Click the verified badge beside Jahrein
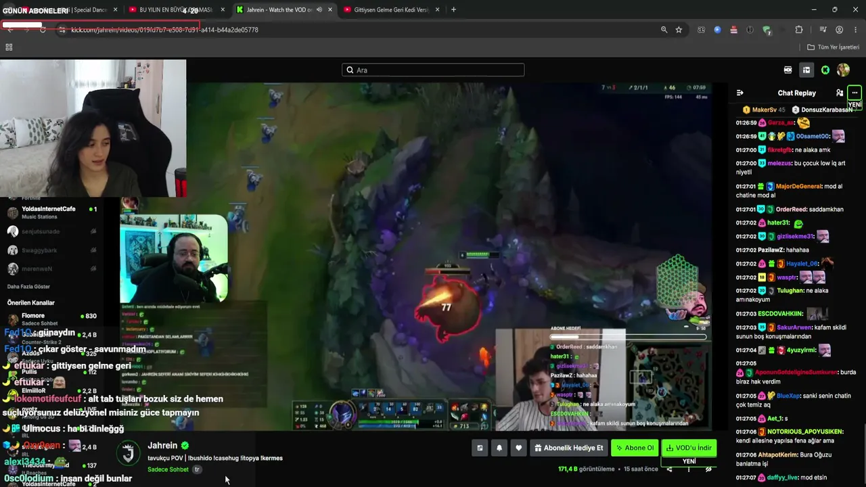The height and width of the screenshot is (487, 866). coord(185,446)
